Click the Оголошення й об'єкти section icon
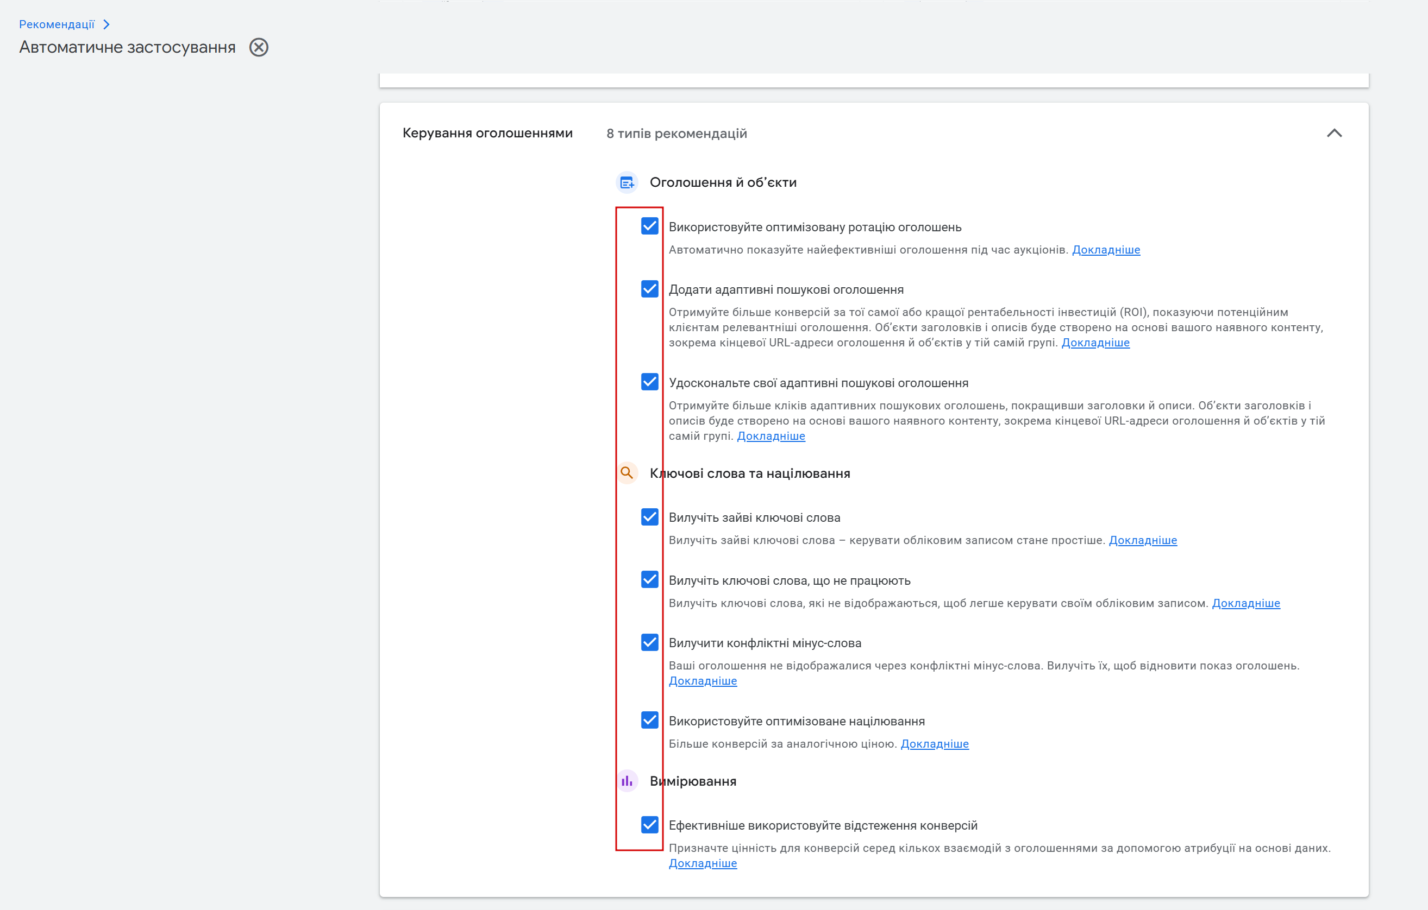 point(627,182)
